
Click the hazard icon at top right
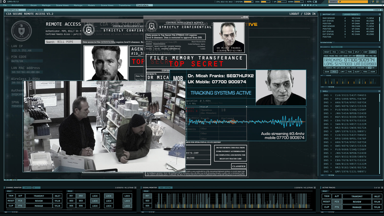pos(373,2)
